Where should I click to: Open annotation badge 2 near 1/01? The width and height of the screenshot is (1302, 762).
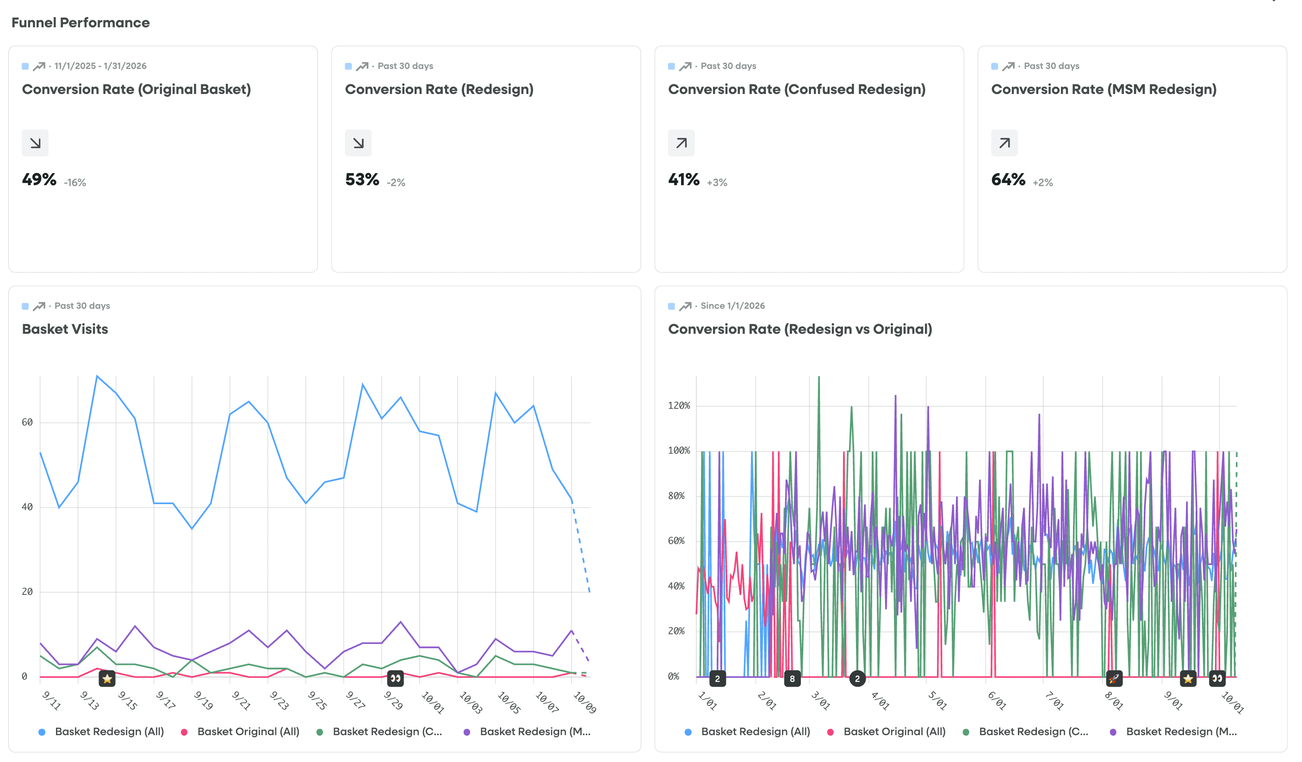[718, 679]
